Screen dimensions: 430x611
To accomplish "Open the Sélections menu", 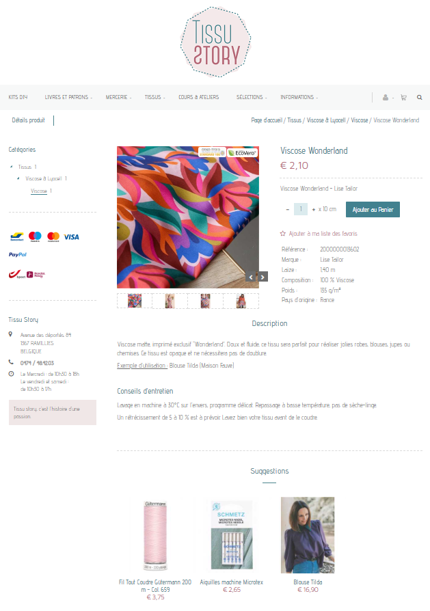I will click(252, 98).
